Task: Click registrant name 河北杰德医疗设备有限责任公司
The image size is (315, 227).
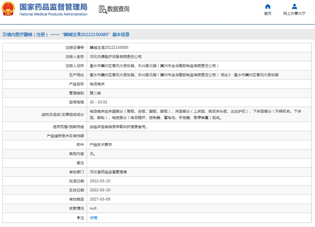Action: [x=115, y=57]
